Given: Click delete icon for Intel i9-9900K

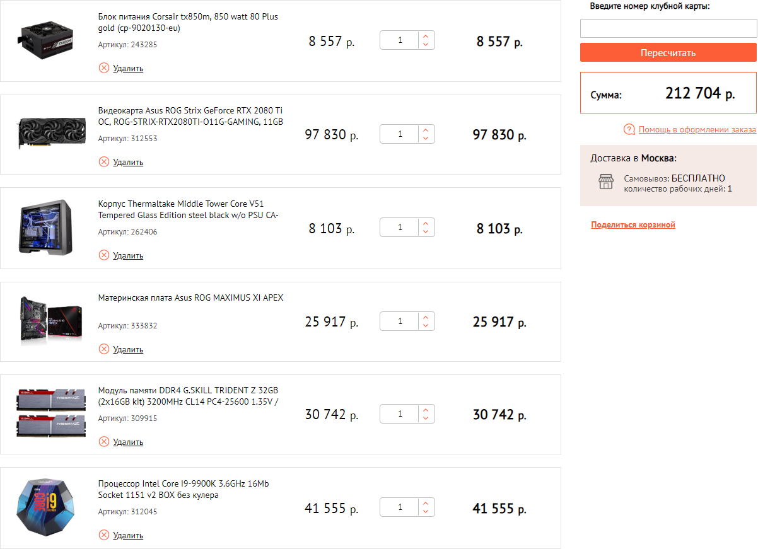Looking at the screenshot, I should pyautogui.click(x=104, y=535).
